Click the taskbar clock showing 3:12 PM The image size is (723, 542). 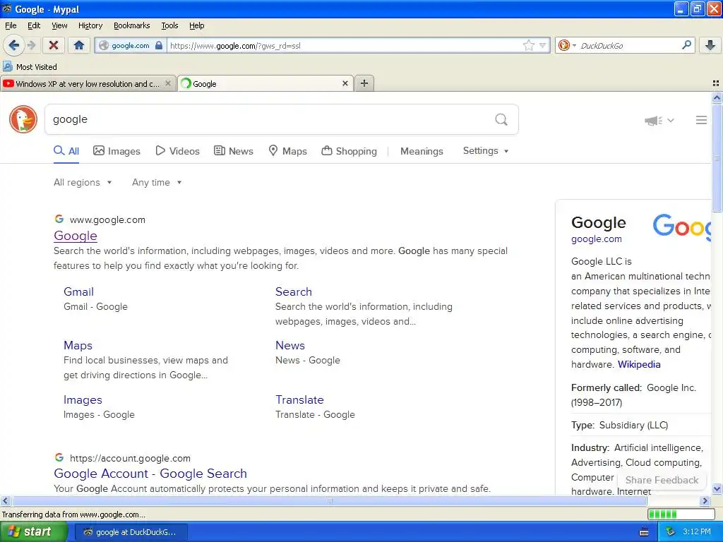[x=696, y=532]
